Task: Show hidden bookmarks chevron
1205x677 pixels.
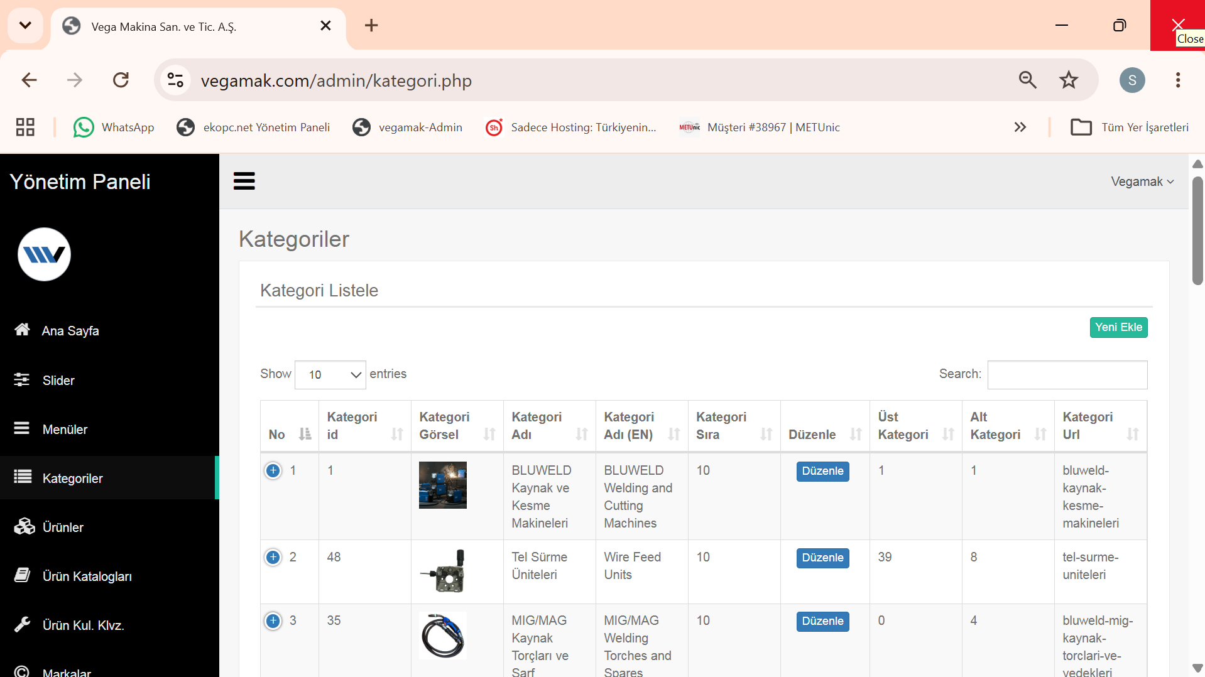Action: 1020,127
